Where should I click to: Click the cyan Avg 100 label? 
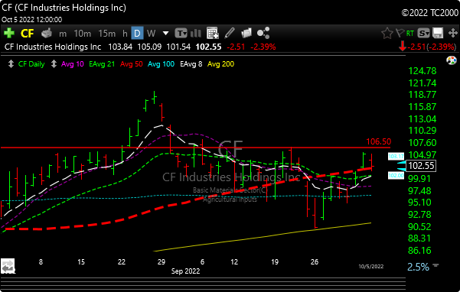point(161,64)
